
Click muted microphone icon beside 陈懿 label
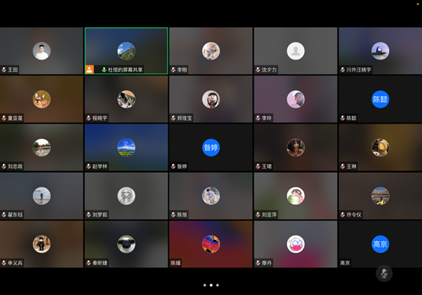(343, 118)
